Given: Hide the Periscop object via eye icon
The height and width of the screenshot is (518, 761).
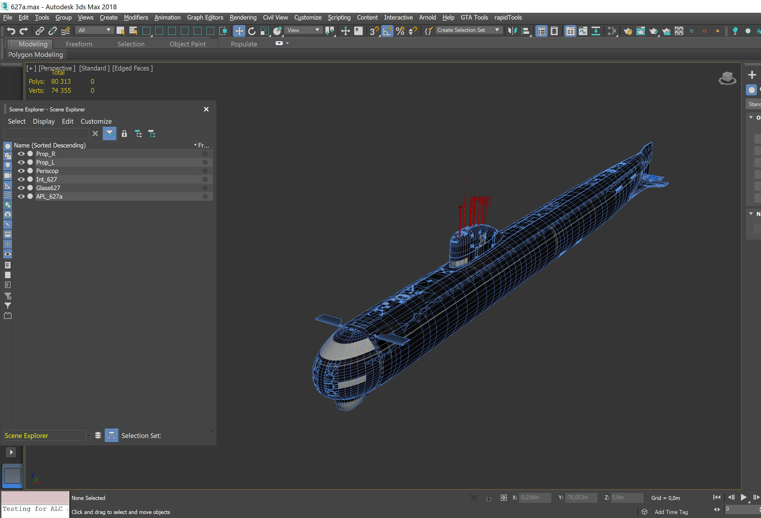Looking at the screenshot, I should click(x=21, y=171).
